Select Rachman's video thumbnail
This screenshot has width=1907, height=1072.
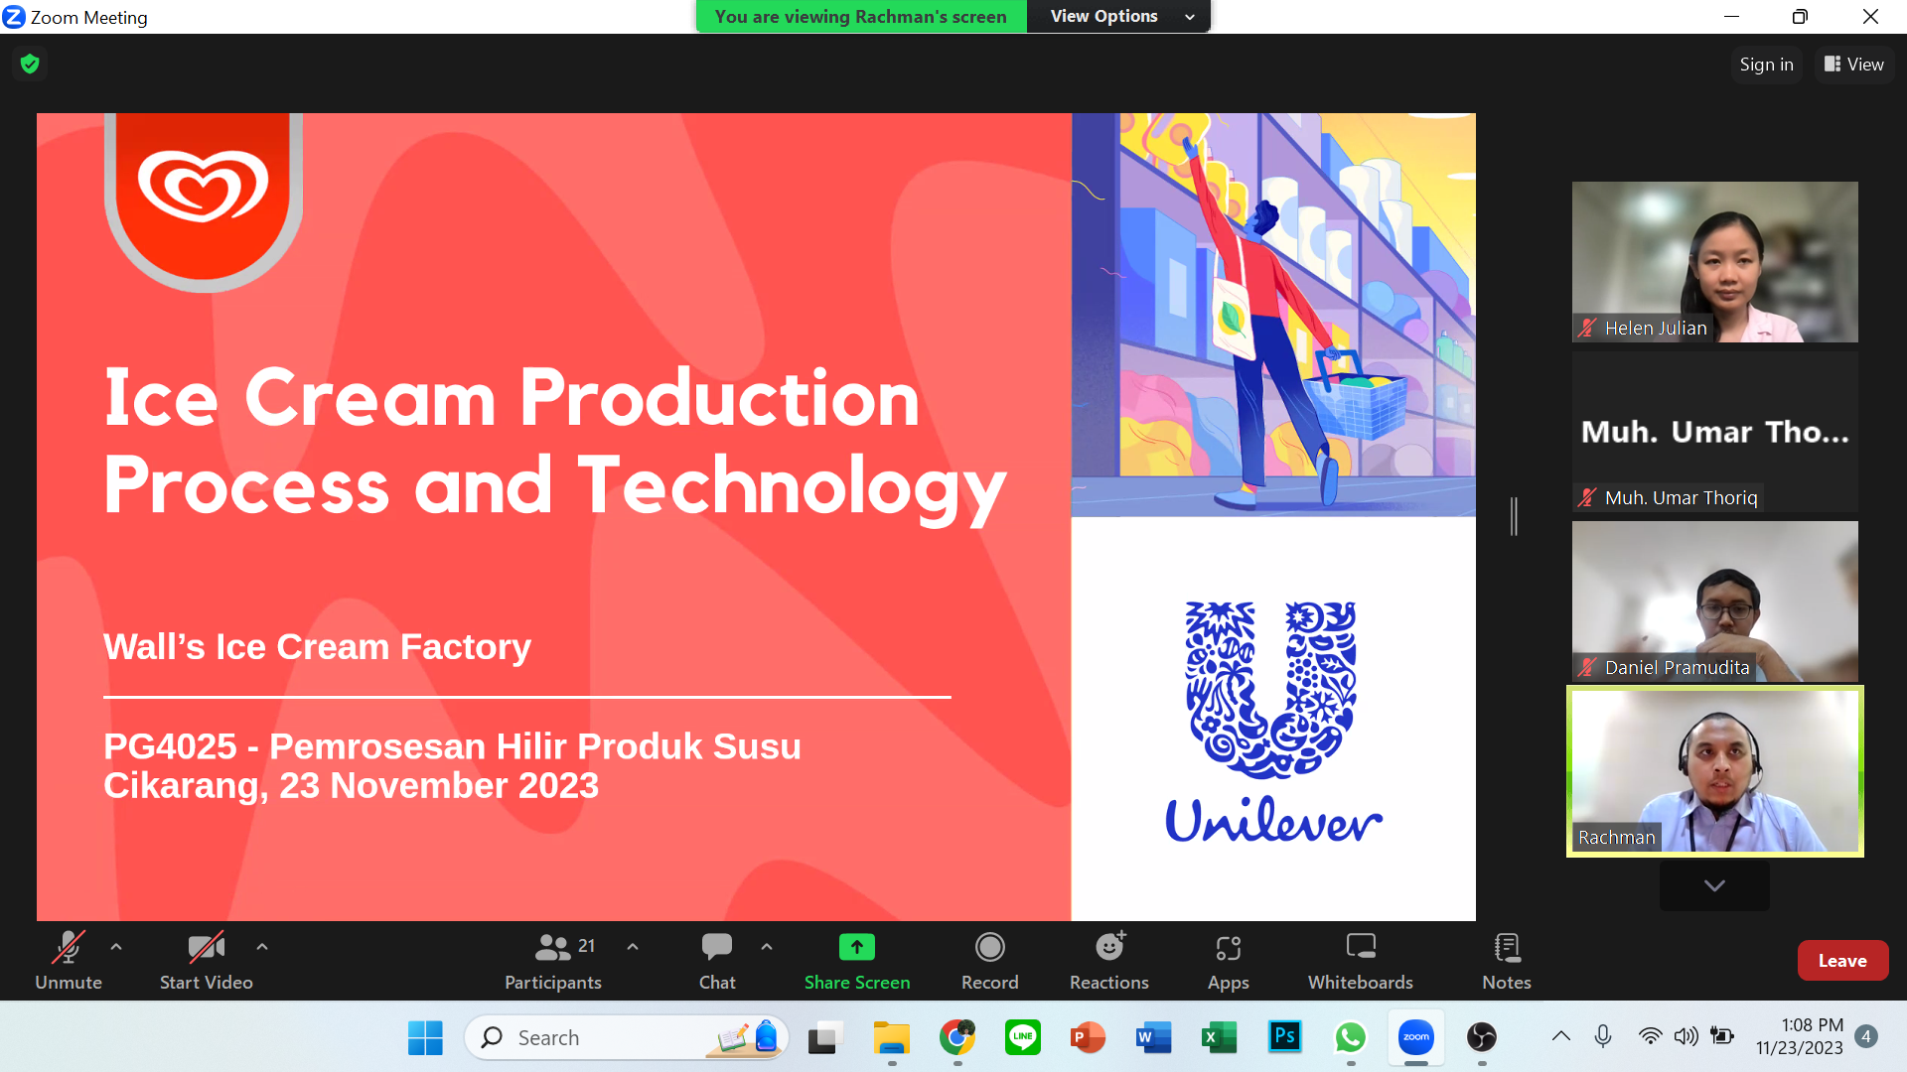coord(1714,771)
